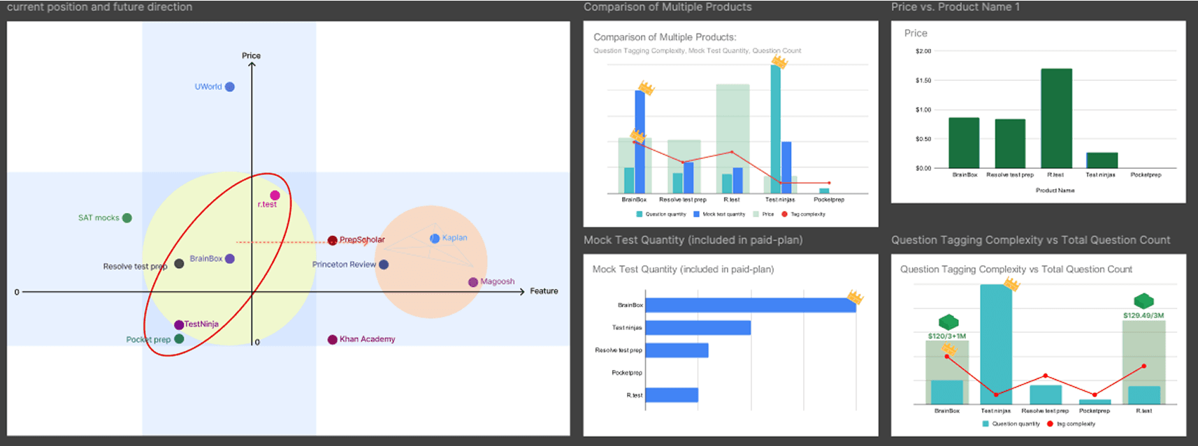Select the $120/3+1M price label

pyautogui.click(x=947, y=336)
